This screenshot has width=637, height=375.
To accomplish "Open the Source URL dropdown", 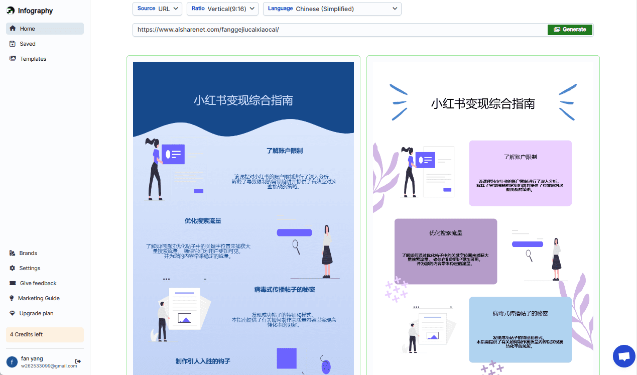I will [157, 9].
